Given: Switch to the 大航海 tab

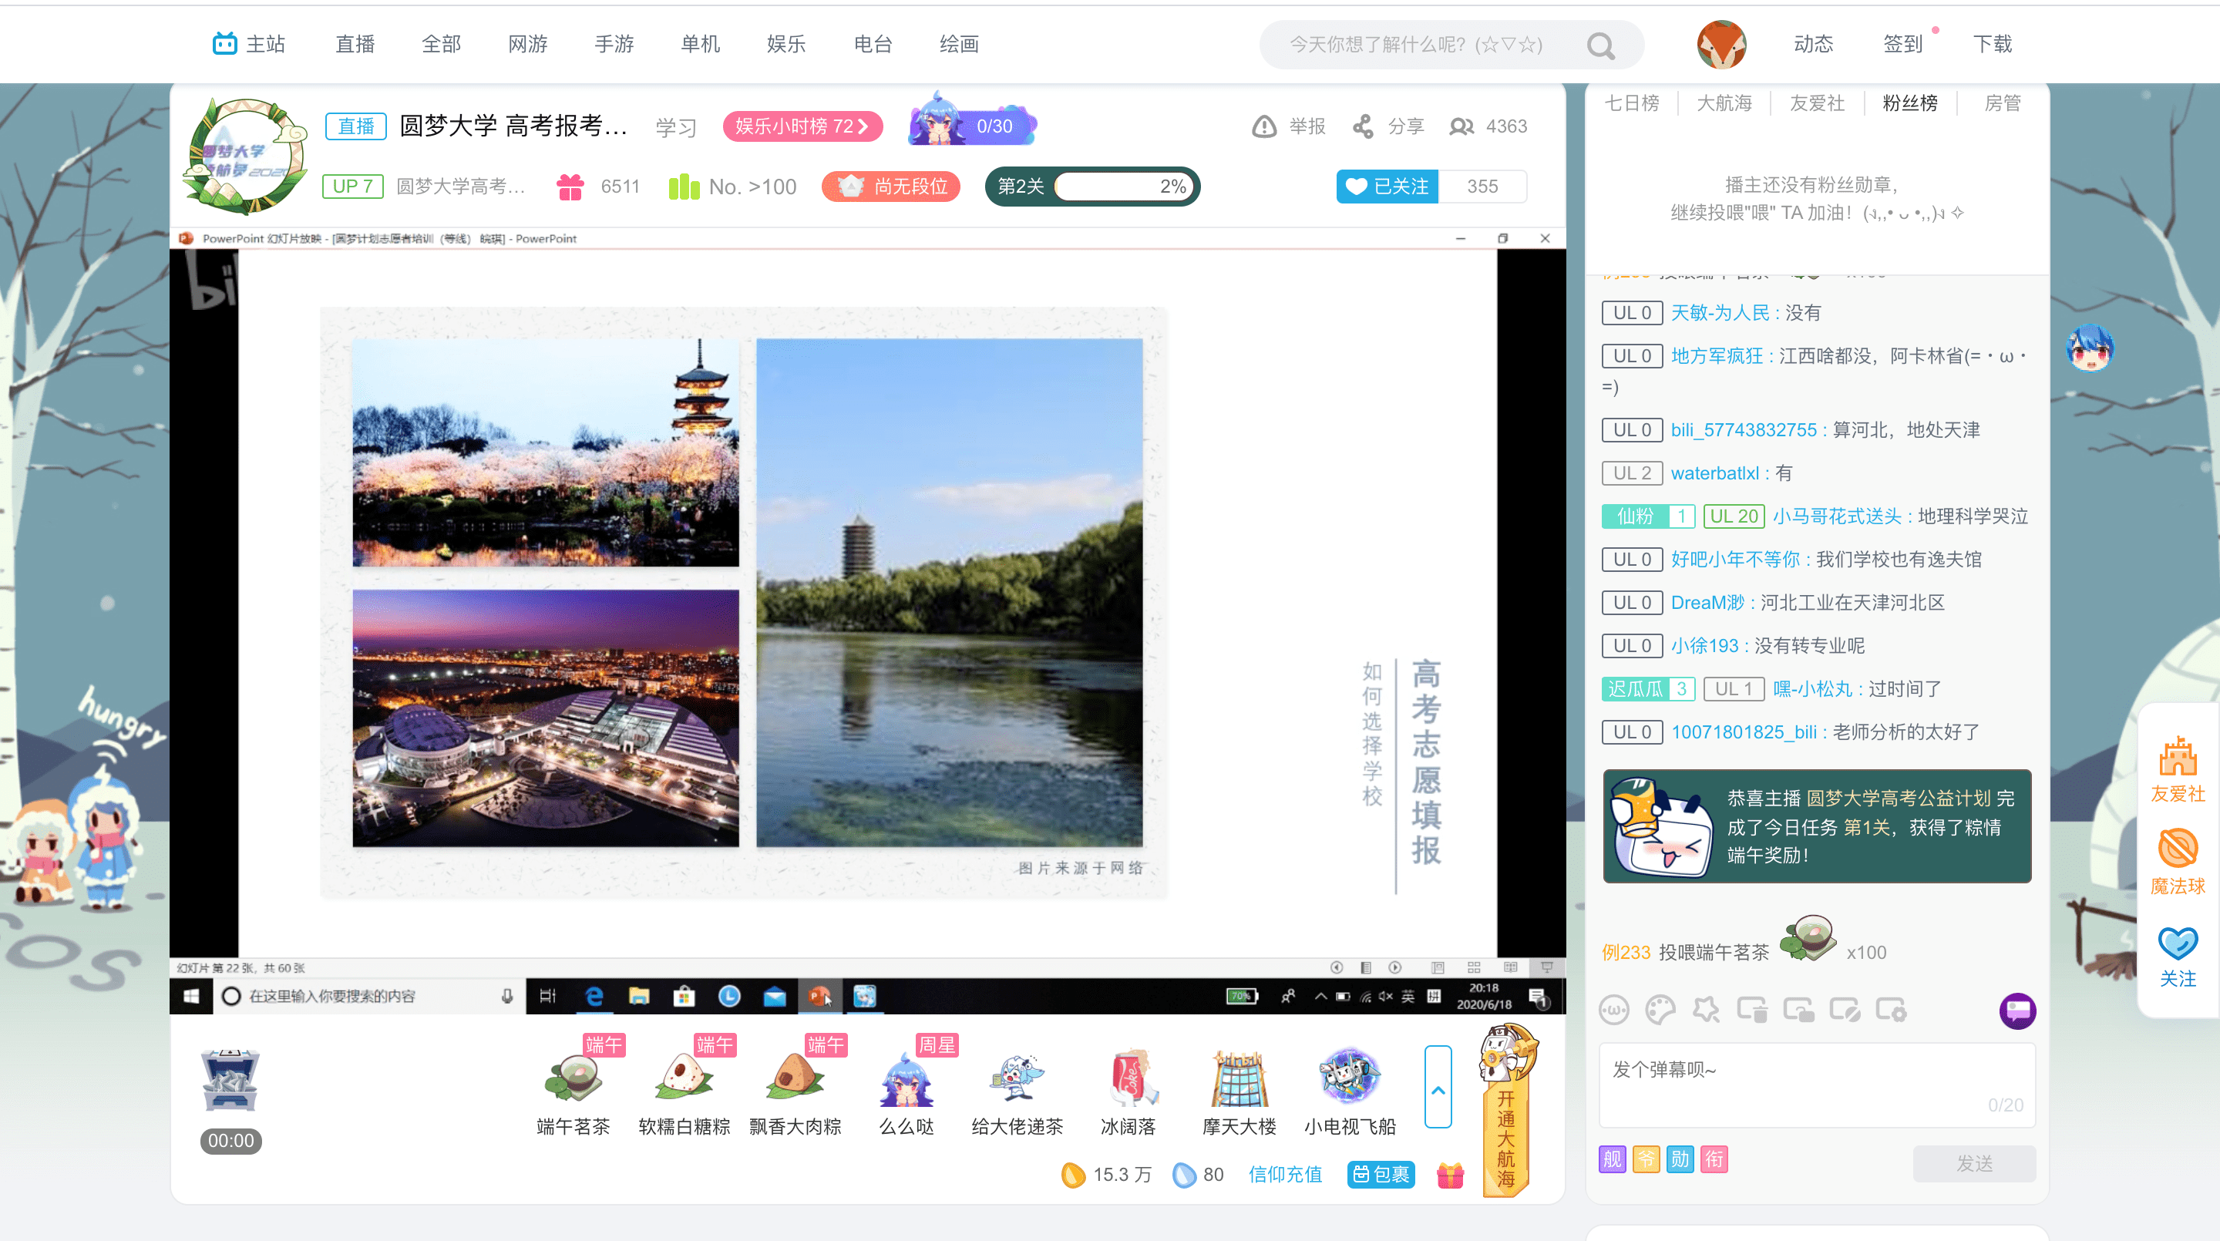Looking at the screenshot, I should (x=1724, y=103).
